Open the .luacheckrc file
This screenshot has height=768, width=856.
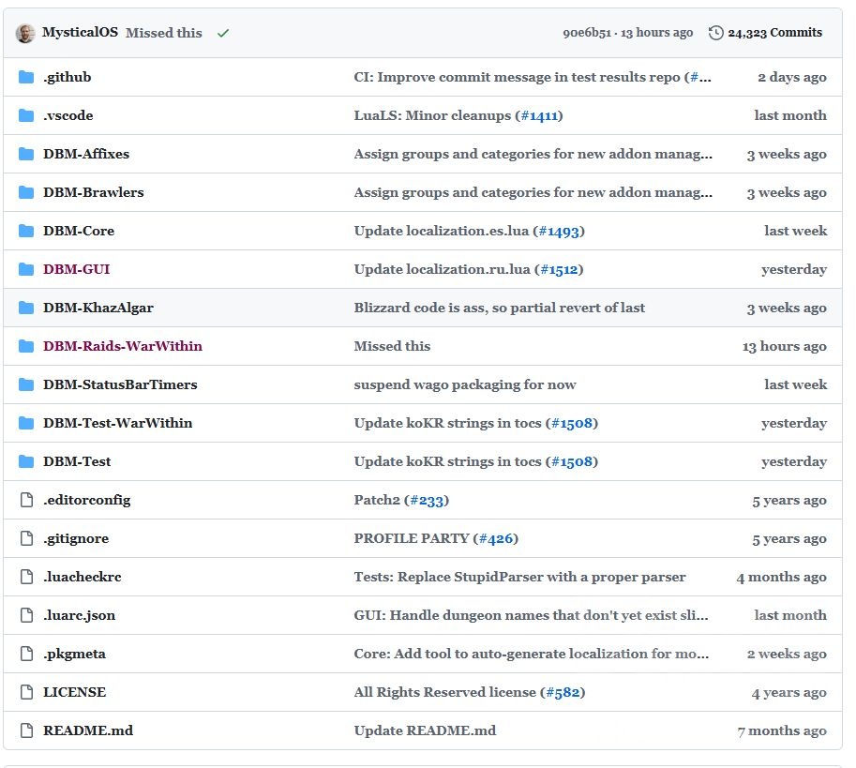tap(82, 578)
